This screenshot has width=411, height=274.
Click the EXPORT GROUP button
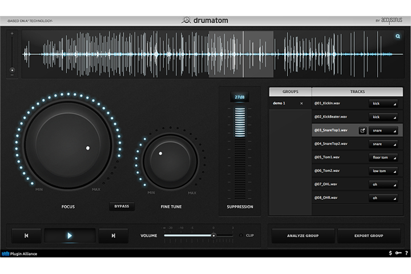pos(368,235)
